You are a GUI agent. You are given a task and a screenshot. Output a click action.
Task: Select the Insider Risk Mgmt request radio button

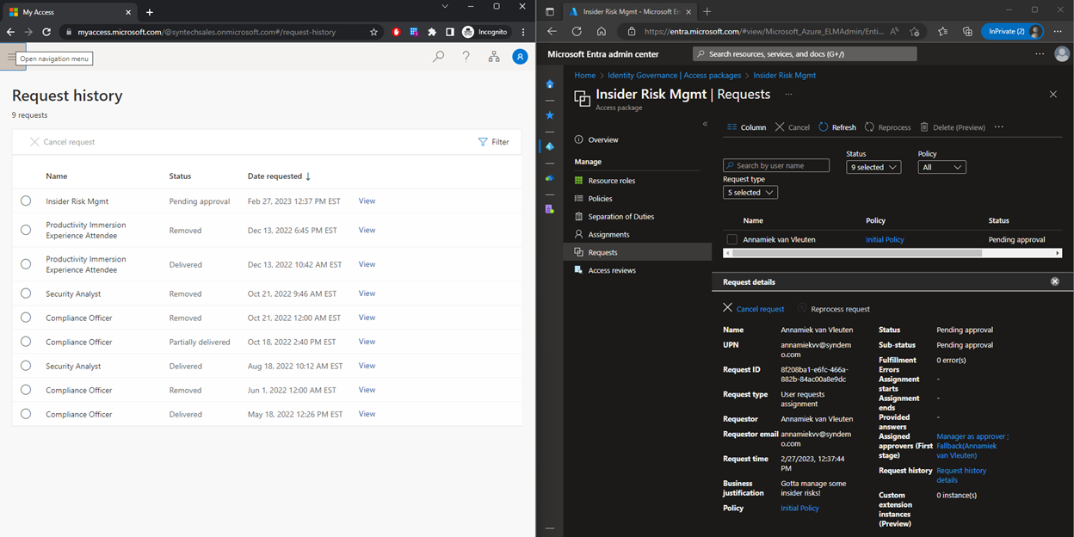pos(26,201)
